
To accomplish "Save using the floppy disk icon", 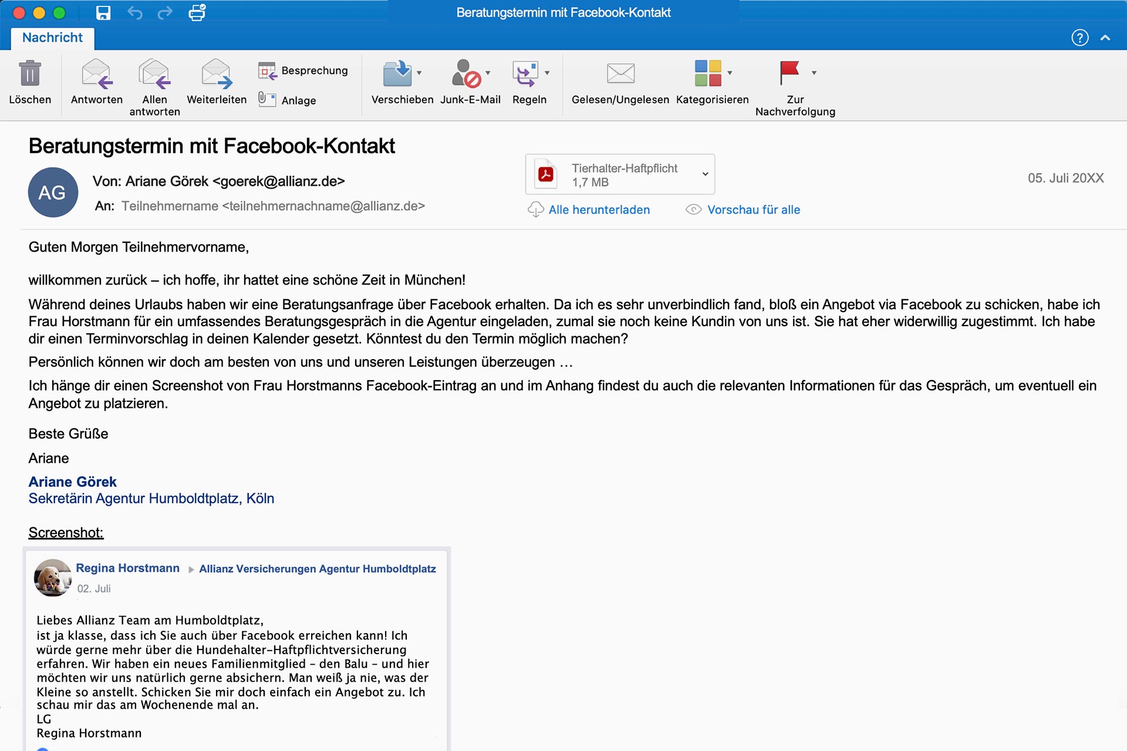I will tap(103, 12).
